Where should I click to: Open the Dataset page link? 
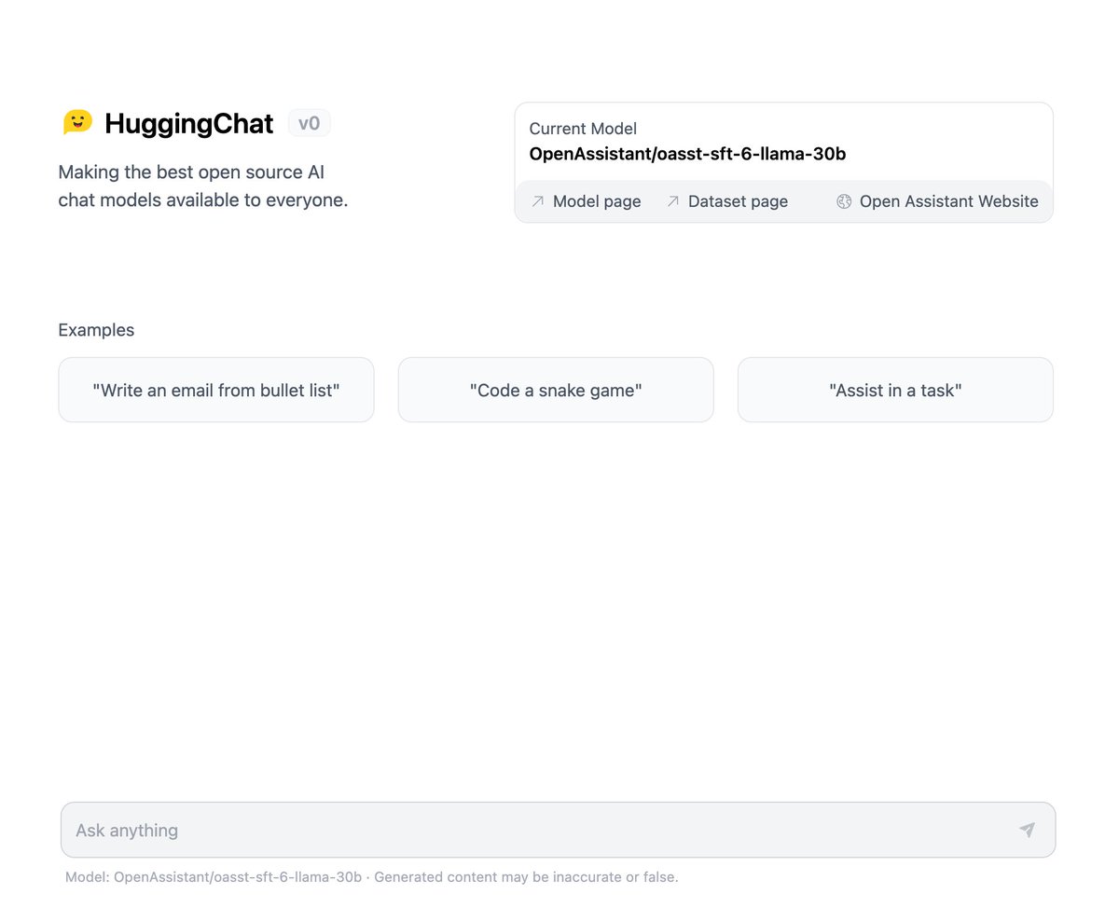[x=726, y=201]
